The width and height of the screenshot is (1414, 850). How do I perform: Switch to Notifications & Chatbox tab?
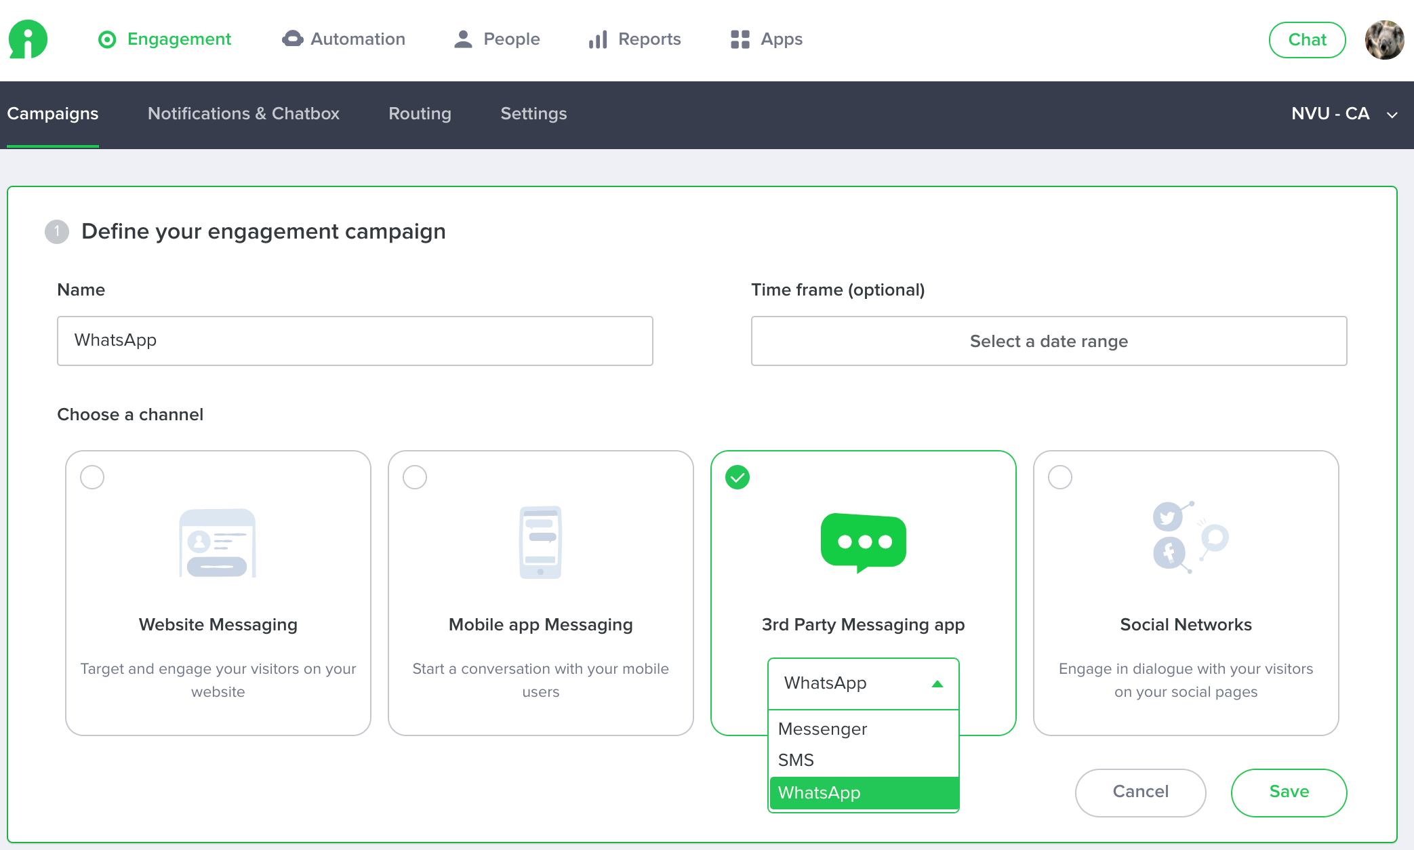243,114
